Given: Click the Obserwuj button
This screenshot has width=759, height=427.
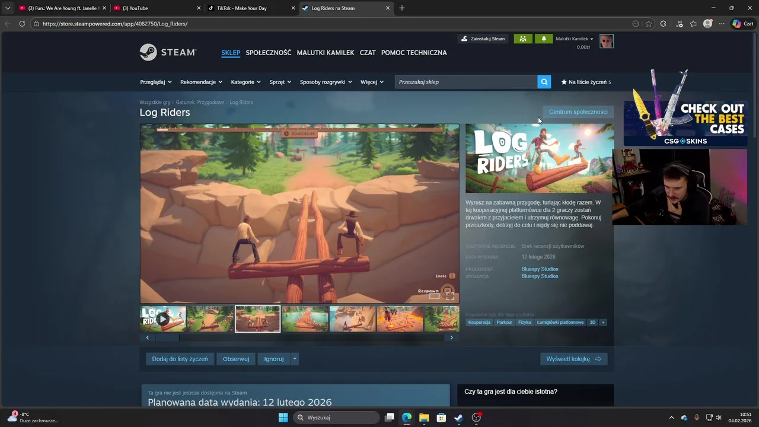Looking at the screenshot, I should [236, 359].
